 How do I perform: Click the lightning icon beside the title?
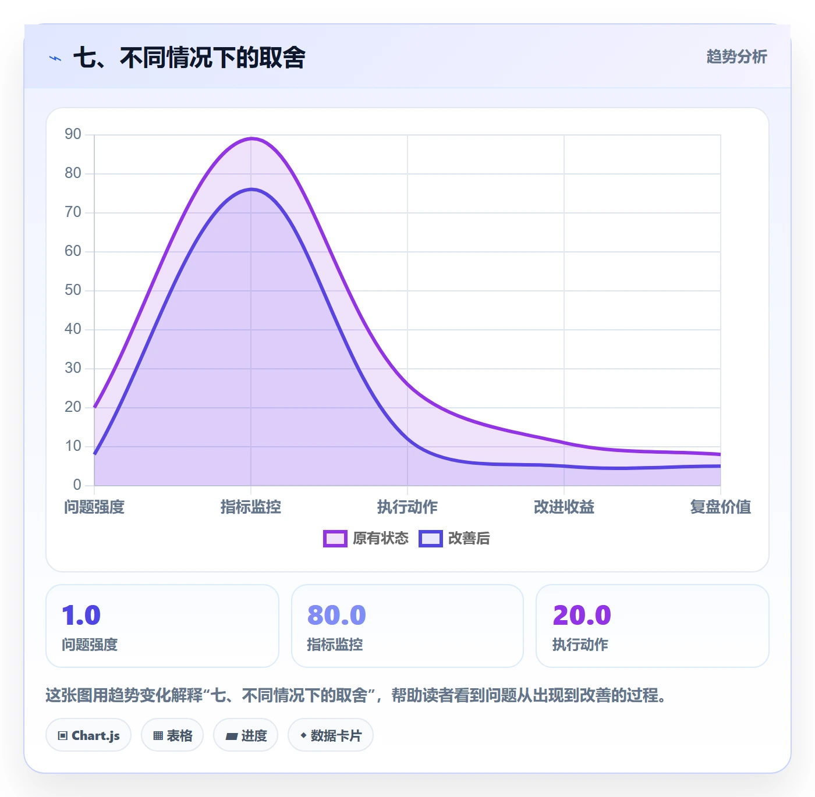pyautogui.click(x=55, y=58)
